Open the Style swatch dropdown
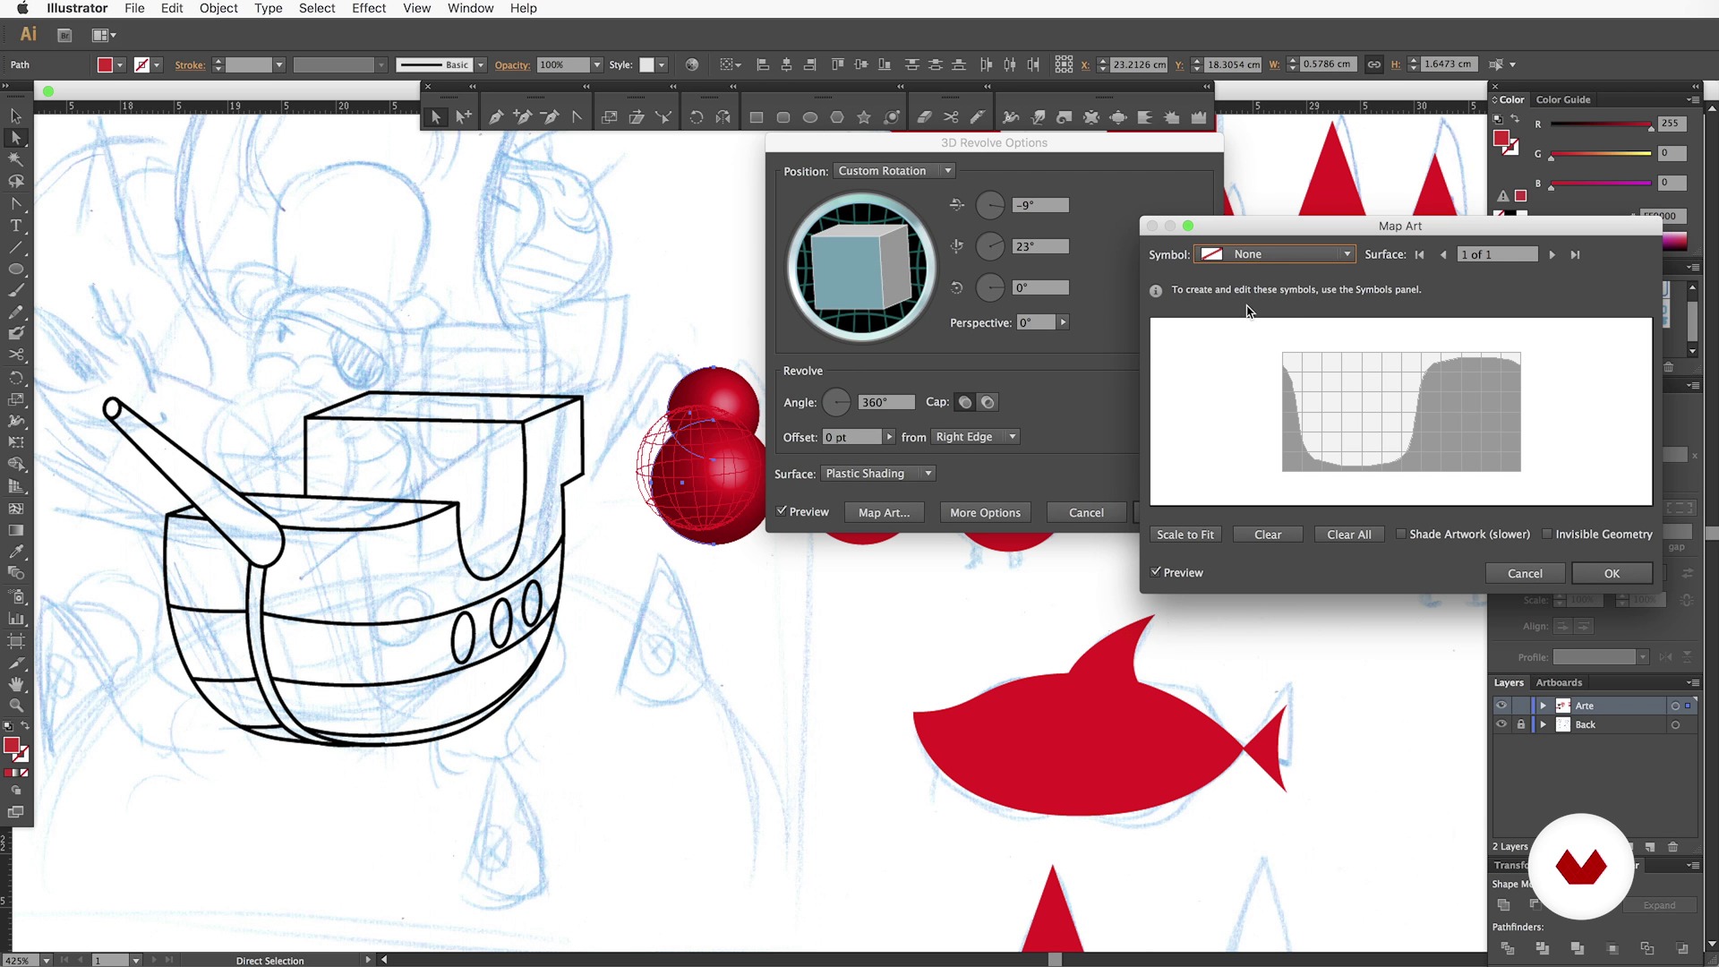The width and height of the screenshot is (1719, 967). [662, 64]
